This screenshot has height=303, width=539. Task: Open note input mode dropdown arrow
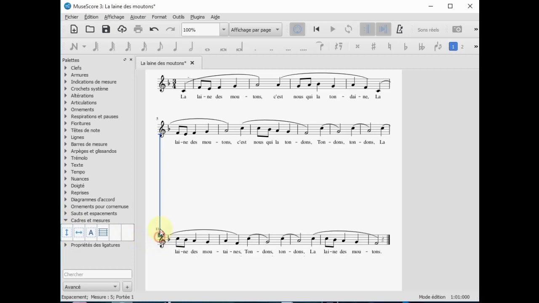tap(84, 47)
